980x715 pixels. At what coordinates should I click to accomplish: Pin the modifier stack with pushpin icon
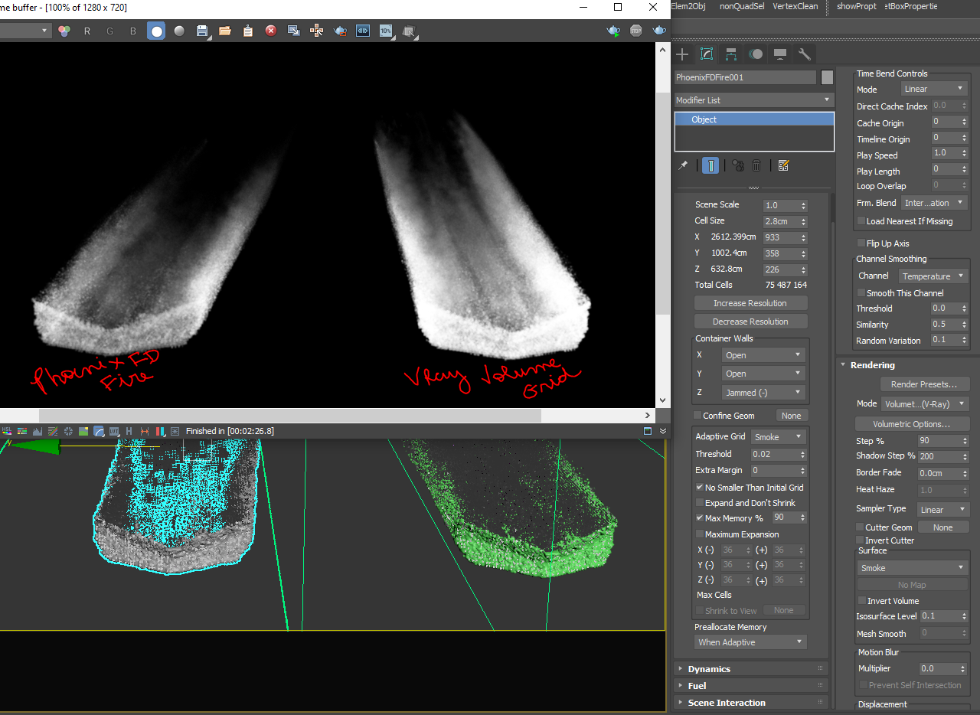pyautogui.click(x=683, y=165)
